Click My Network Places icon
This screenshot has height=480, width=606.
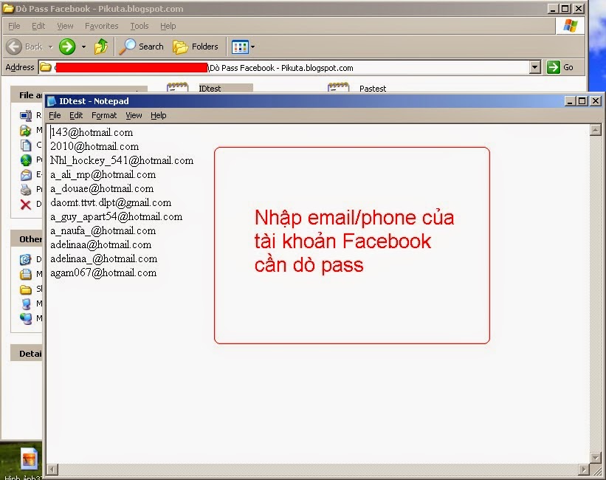coord(26,318)
